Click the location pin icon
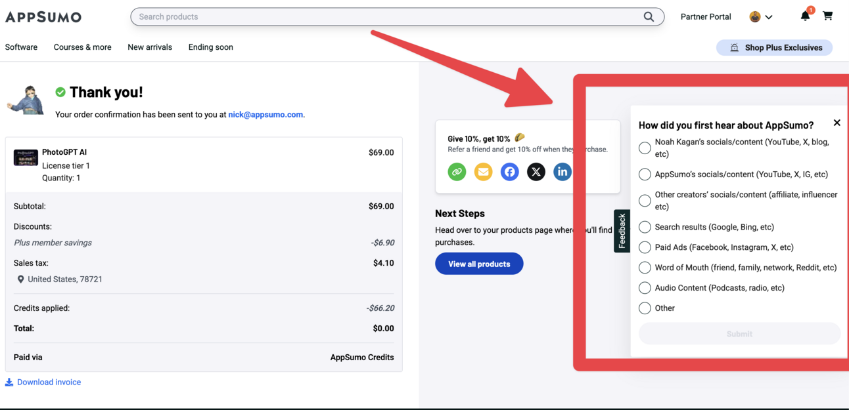849x410 pixels. [x=20, y=279]
